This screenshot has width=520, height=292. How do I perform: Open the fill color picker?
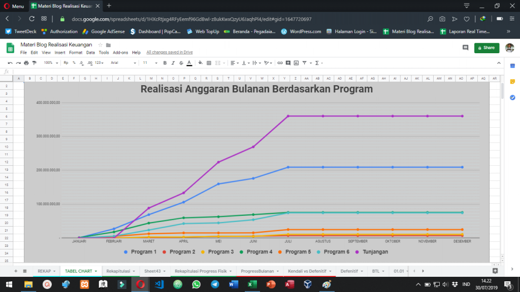(200, 63)
